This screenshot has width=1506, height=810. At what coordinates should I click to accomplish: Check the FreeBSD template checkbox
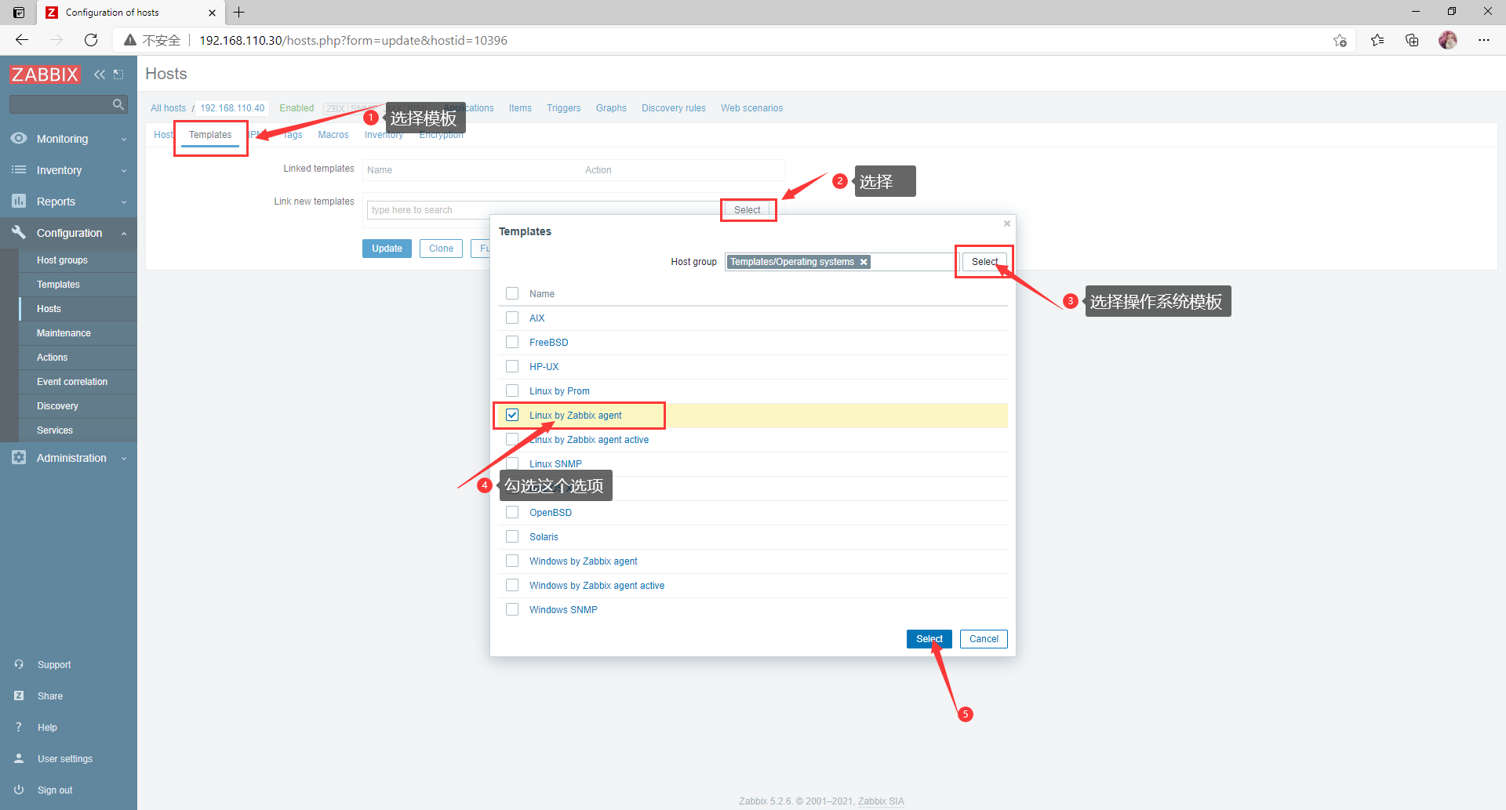click(512, 342)
